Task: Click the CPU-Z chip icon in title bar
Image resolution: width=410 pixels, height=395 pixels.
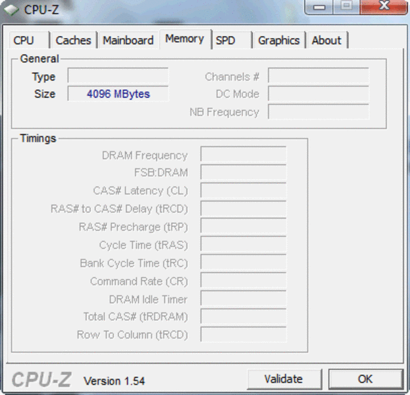Action: click(x=11, y=10)
